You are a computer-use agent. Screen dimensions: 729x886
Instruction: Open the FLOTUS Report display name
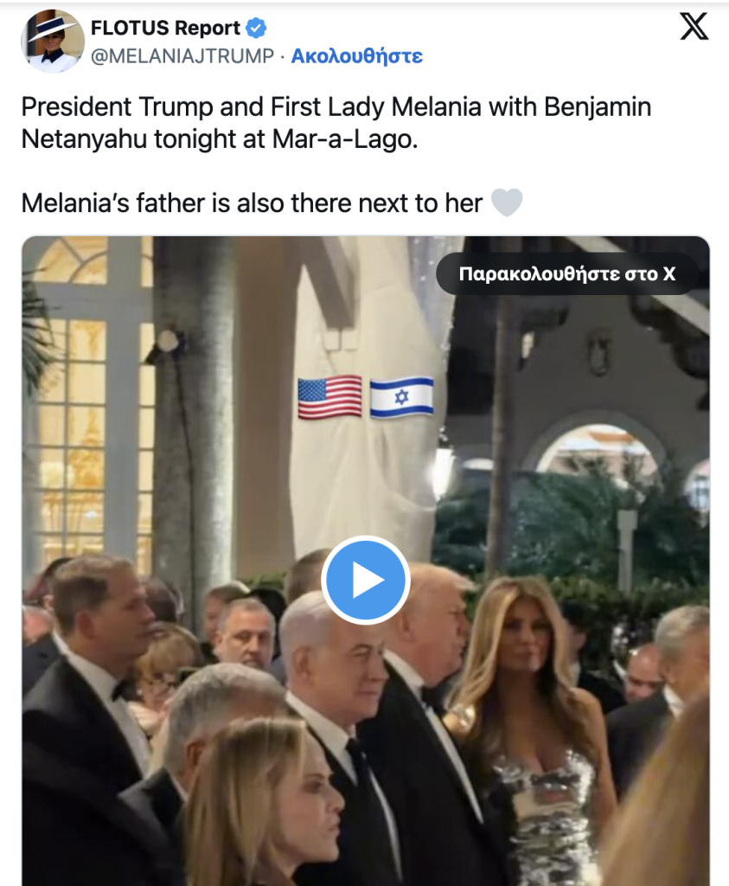[165, 28]
